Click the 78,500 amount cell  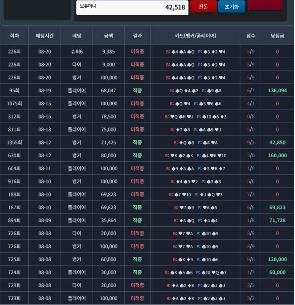pos(108,117)
